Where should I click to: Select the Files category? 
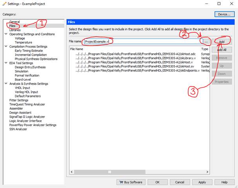click(x=12, y=26)
